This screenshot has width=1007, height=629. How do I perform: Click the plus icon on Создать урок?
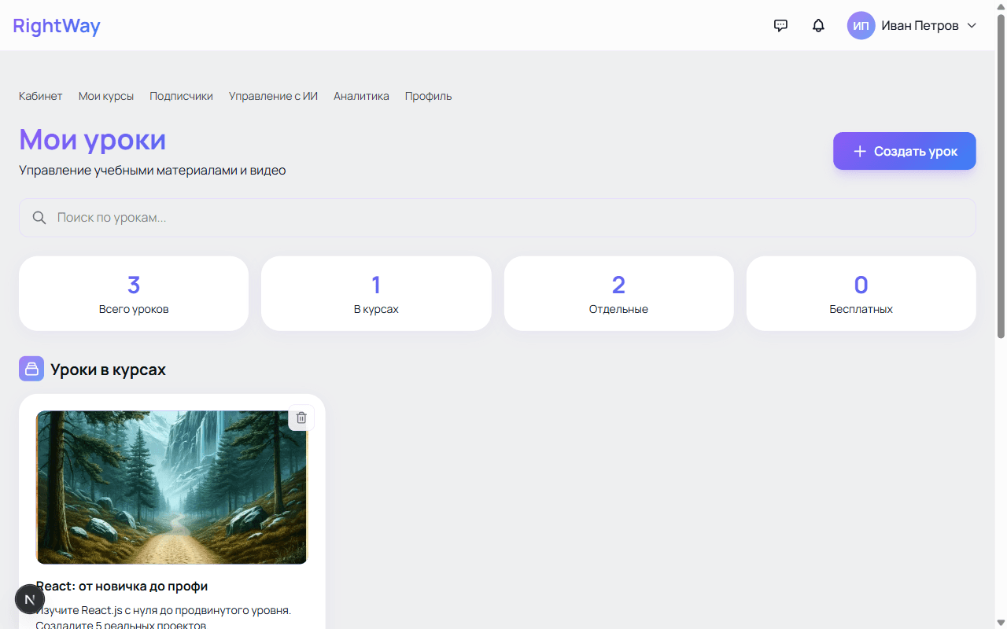[860, 151]
